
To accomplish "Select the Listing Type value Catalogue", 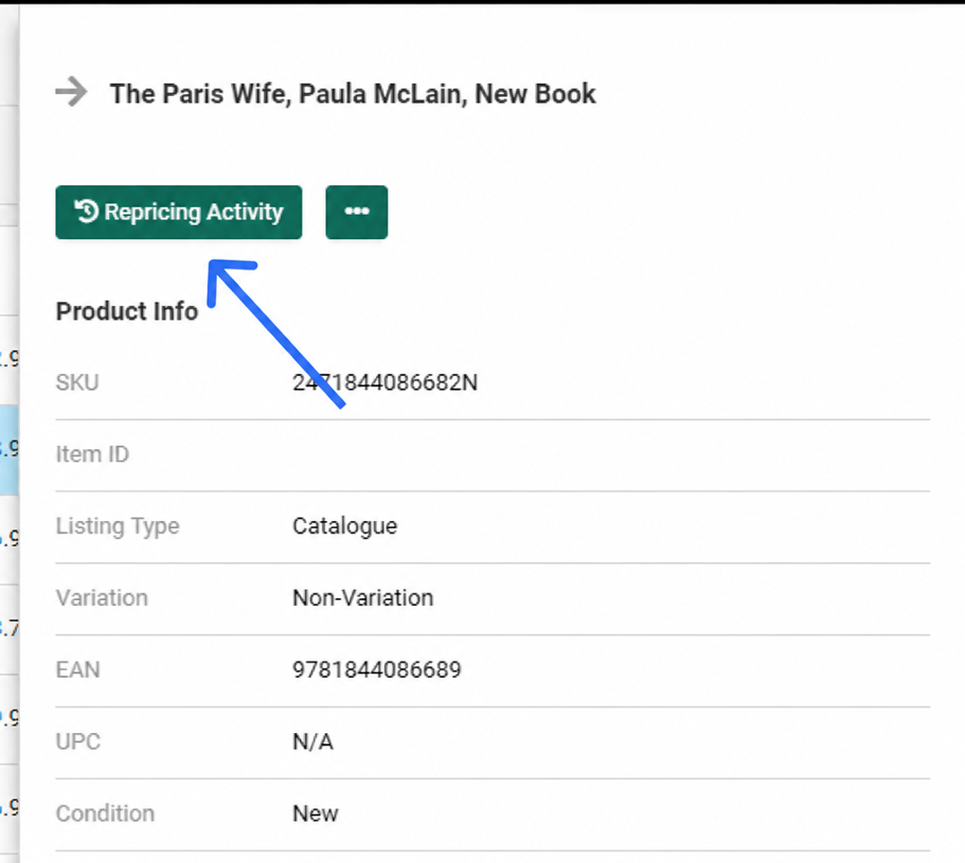I will [345, 526].
